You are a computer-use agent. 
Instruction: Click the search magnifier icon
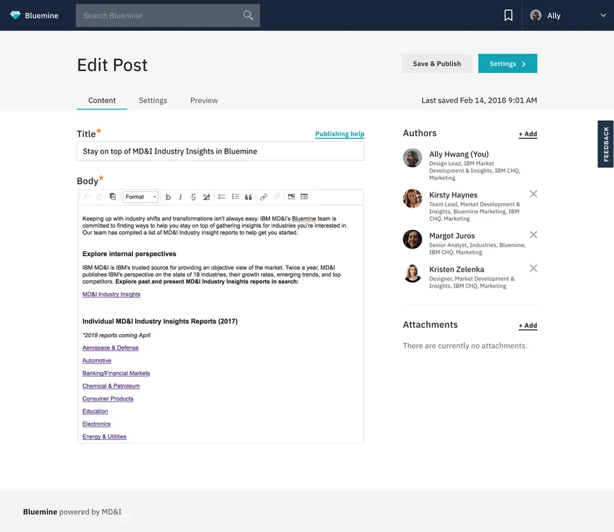(248, 15)
